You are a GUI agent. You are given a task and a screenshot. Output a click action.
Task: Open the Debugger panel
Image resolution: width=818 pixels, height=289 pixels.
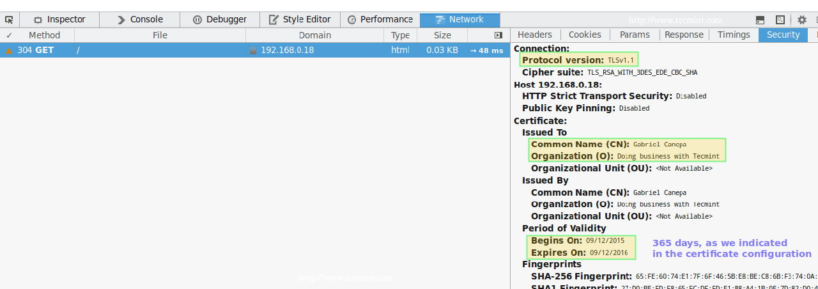(219, 20)
